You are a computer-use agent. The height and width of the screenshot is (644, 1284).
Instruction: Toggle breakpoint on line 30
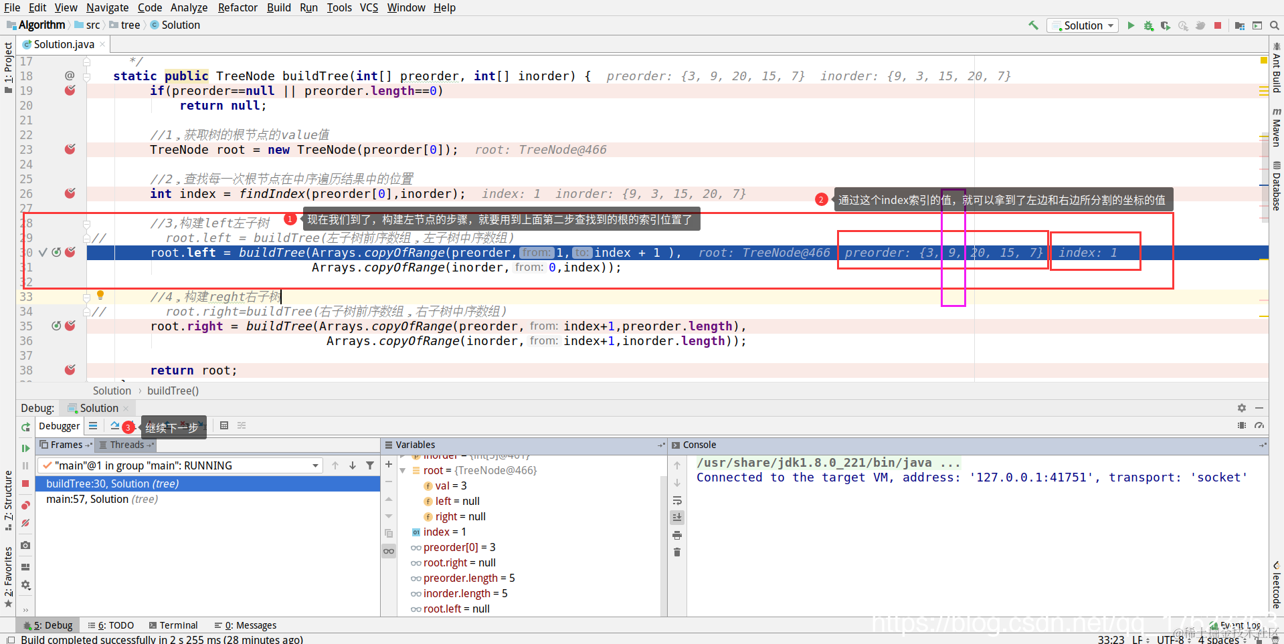coord(70,252)
